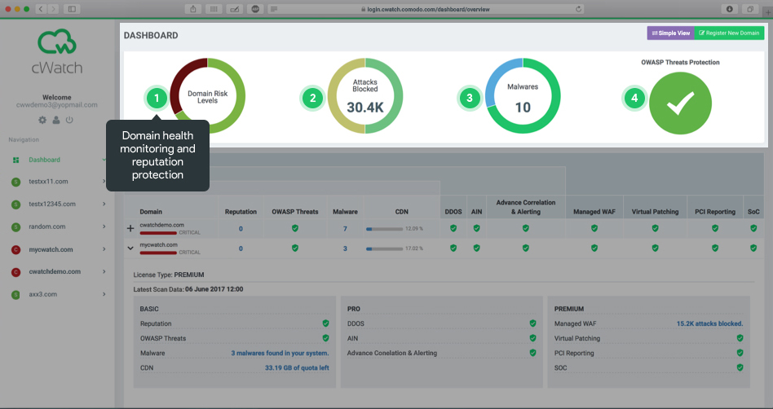Click the shield next to SOC in PREMIUM panel
Screen dimensions: 773x409
tap(740, 367)
